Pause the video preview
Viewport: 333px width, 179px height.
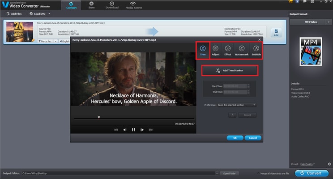133,130
